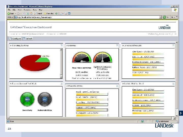This screenshot has width=183, height=137.
Task: Click the Back button in the IE toolbar
Action: [x=11, y=14]
